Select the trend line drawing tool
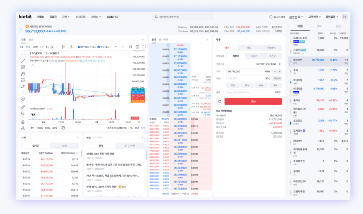Screen dimensions: 363x214 coord(23,61)
